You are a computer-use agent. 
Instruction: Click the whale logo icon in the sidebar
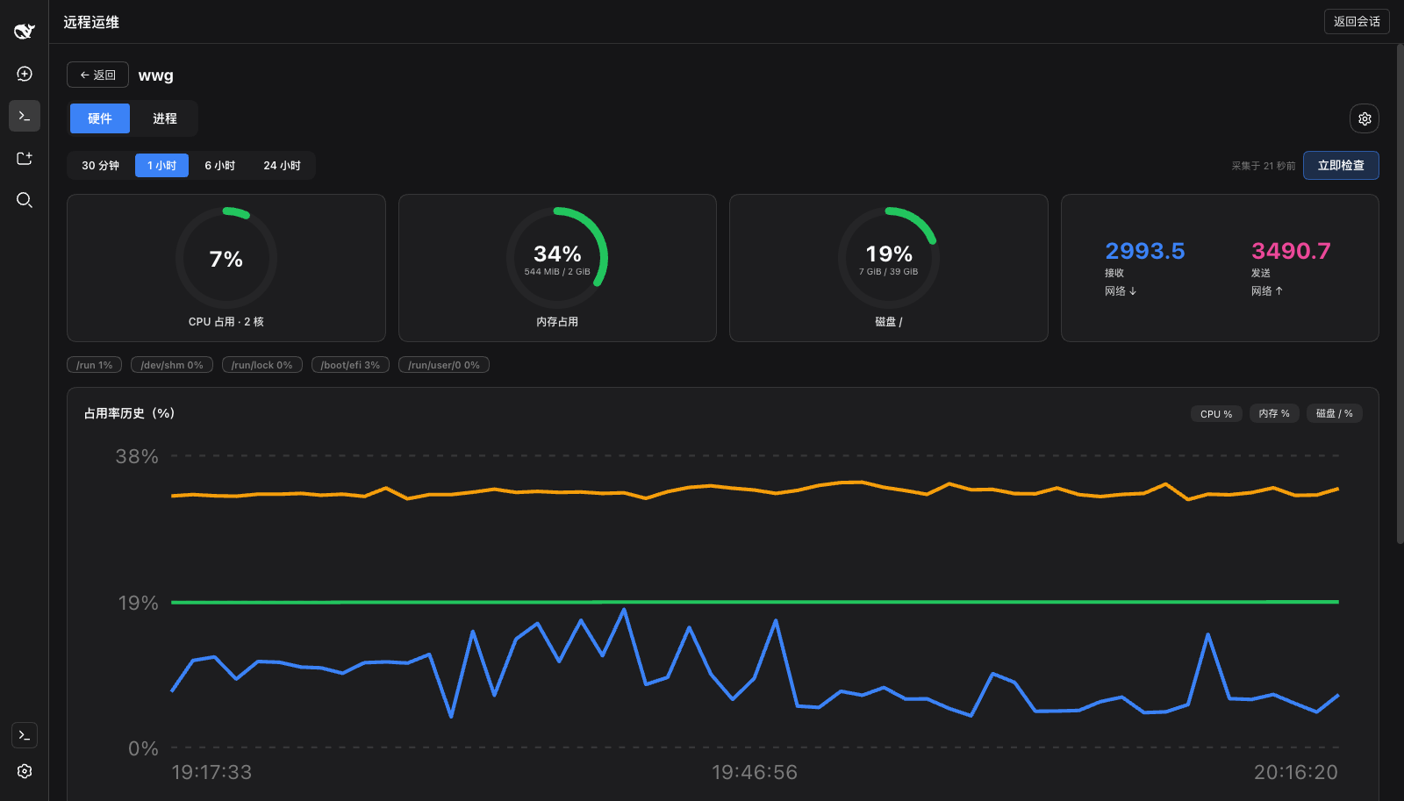pos(25,32)
